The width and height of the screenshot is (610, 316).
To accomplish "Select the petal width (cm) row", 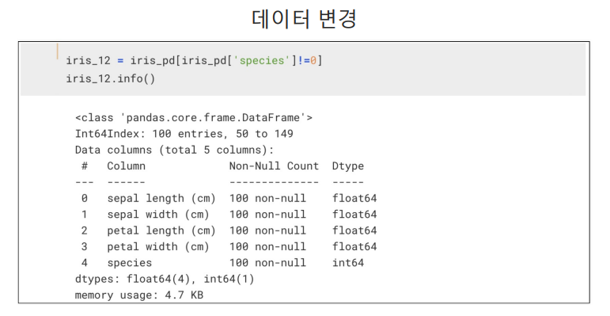I will [229, 246].
